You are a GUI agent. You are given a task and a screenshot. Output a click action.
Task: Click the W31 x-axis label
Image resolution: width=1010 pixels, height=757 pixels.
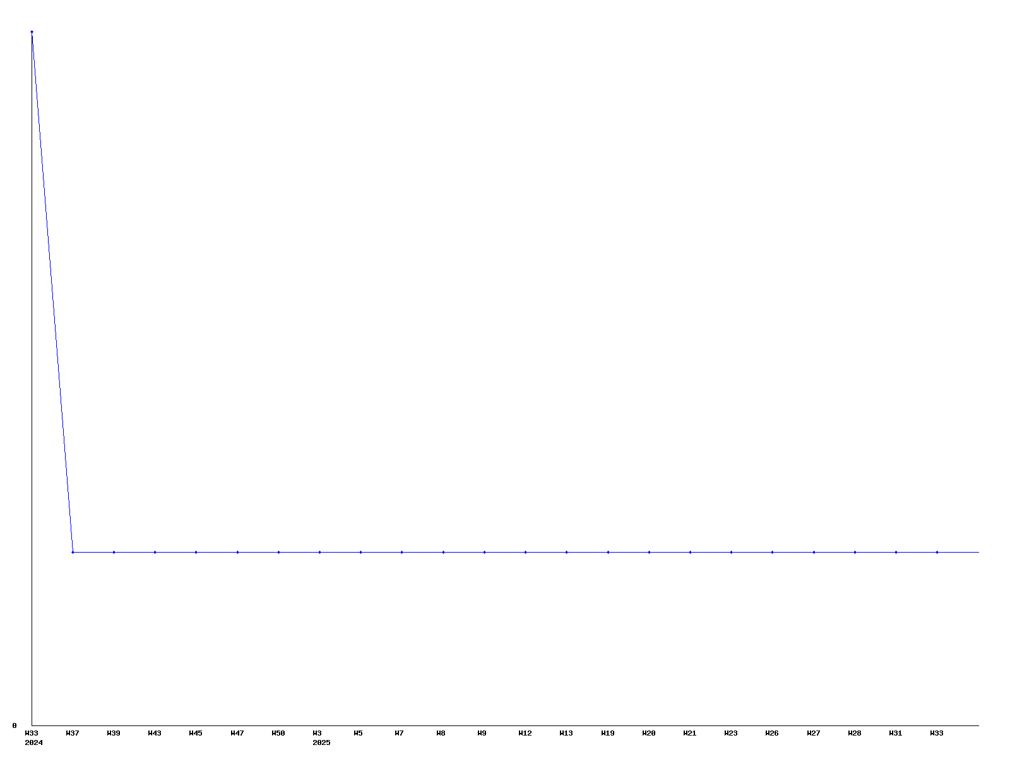point(896,733)
